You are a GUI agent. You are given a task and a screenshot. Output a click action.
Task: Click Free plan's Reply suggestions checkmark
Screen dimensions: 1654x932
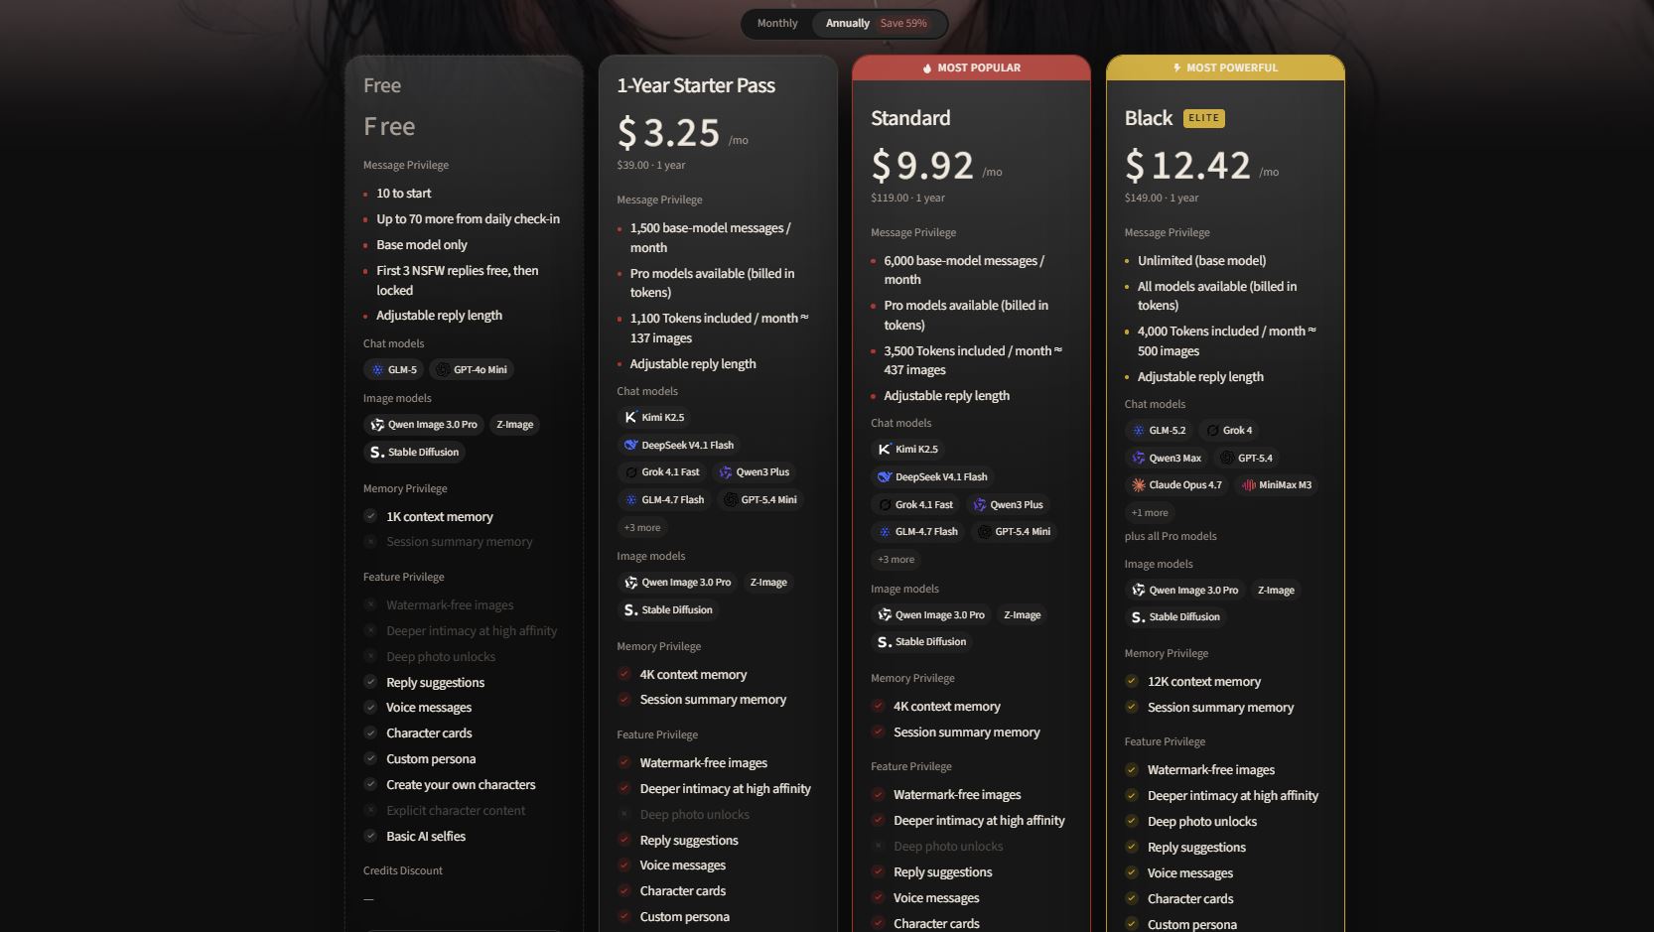click(370, 682)
